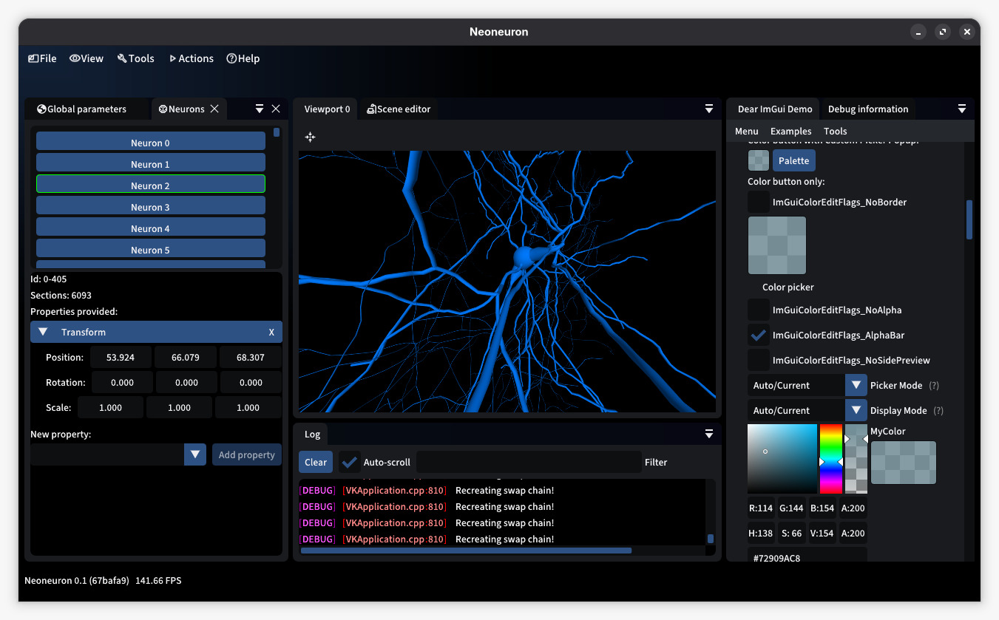Switch to the Debug information tab

click(867, 109)
